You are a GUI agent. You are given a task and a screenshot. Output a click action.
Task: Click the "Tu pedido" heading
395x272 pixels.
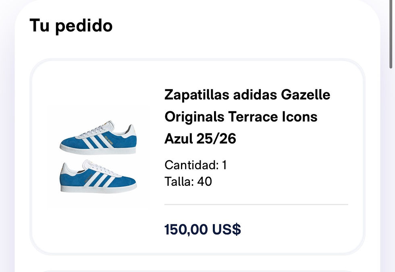pyautogui.click(x=71, y=26)
